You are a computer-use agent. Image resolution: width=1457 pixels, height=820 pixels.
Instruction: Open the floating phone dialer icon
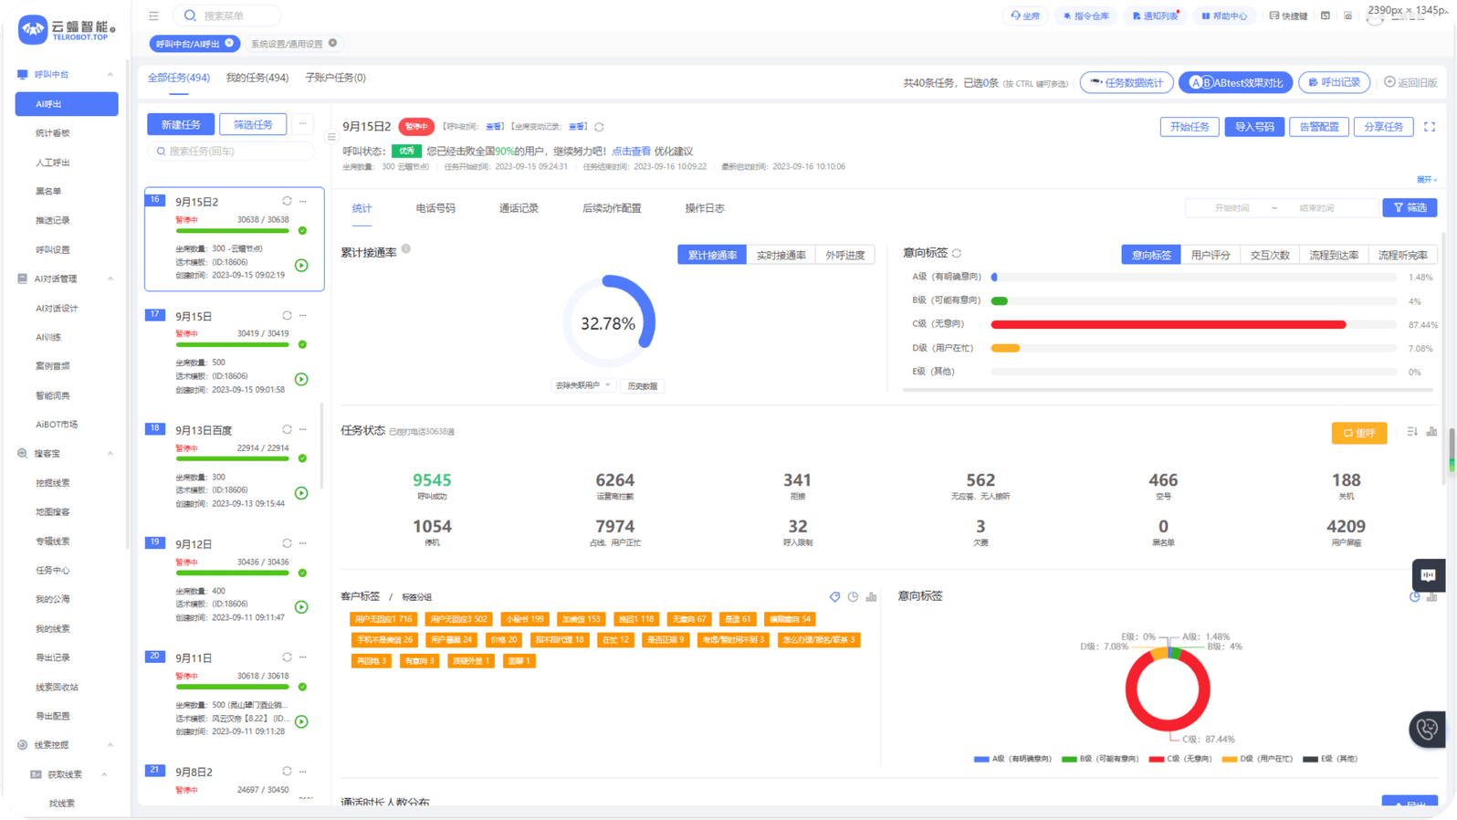click(x=1427, y=729)
